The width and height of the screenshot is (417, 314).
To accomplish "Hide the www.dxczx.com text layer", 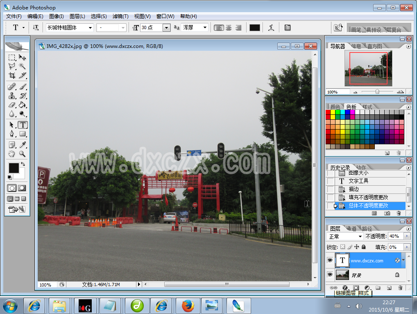I will 330,261.
